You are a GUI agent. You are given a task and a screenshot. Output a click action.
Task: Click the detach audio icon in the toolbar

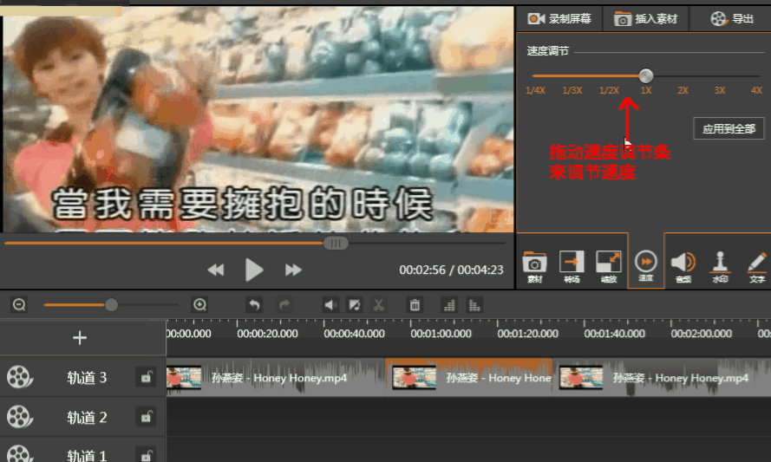[x=354, y=305]
